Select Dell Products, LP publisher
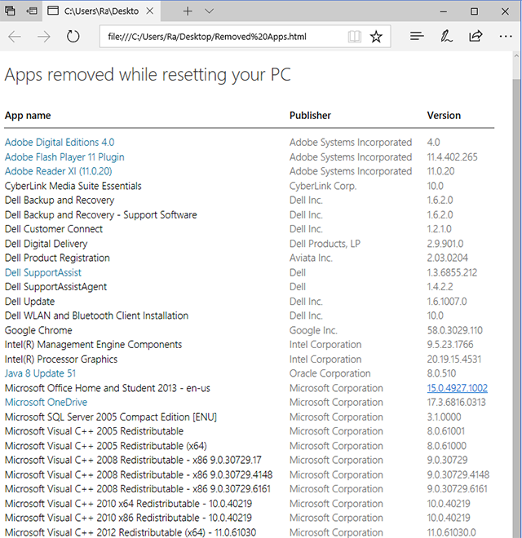This screenshot has width=522, height=538. [325, 244]
